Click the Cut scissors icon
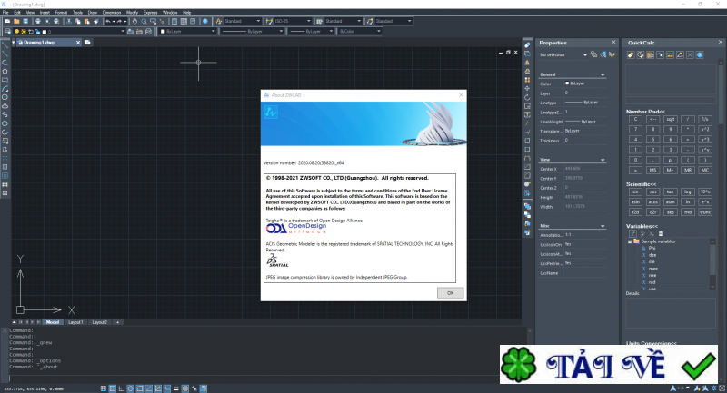Image resolution: width=727 pixels, height=393 pixels. click(x=66, y=21)
